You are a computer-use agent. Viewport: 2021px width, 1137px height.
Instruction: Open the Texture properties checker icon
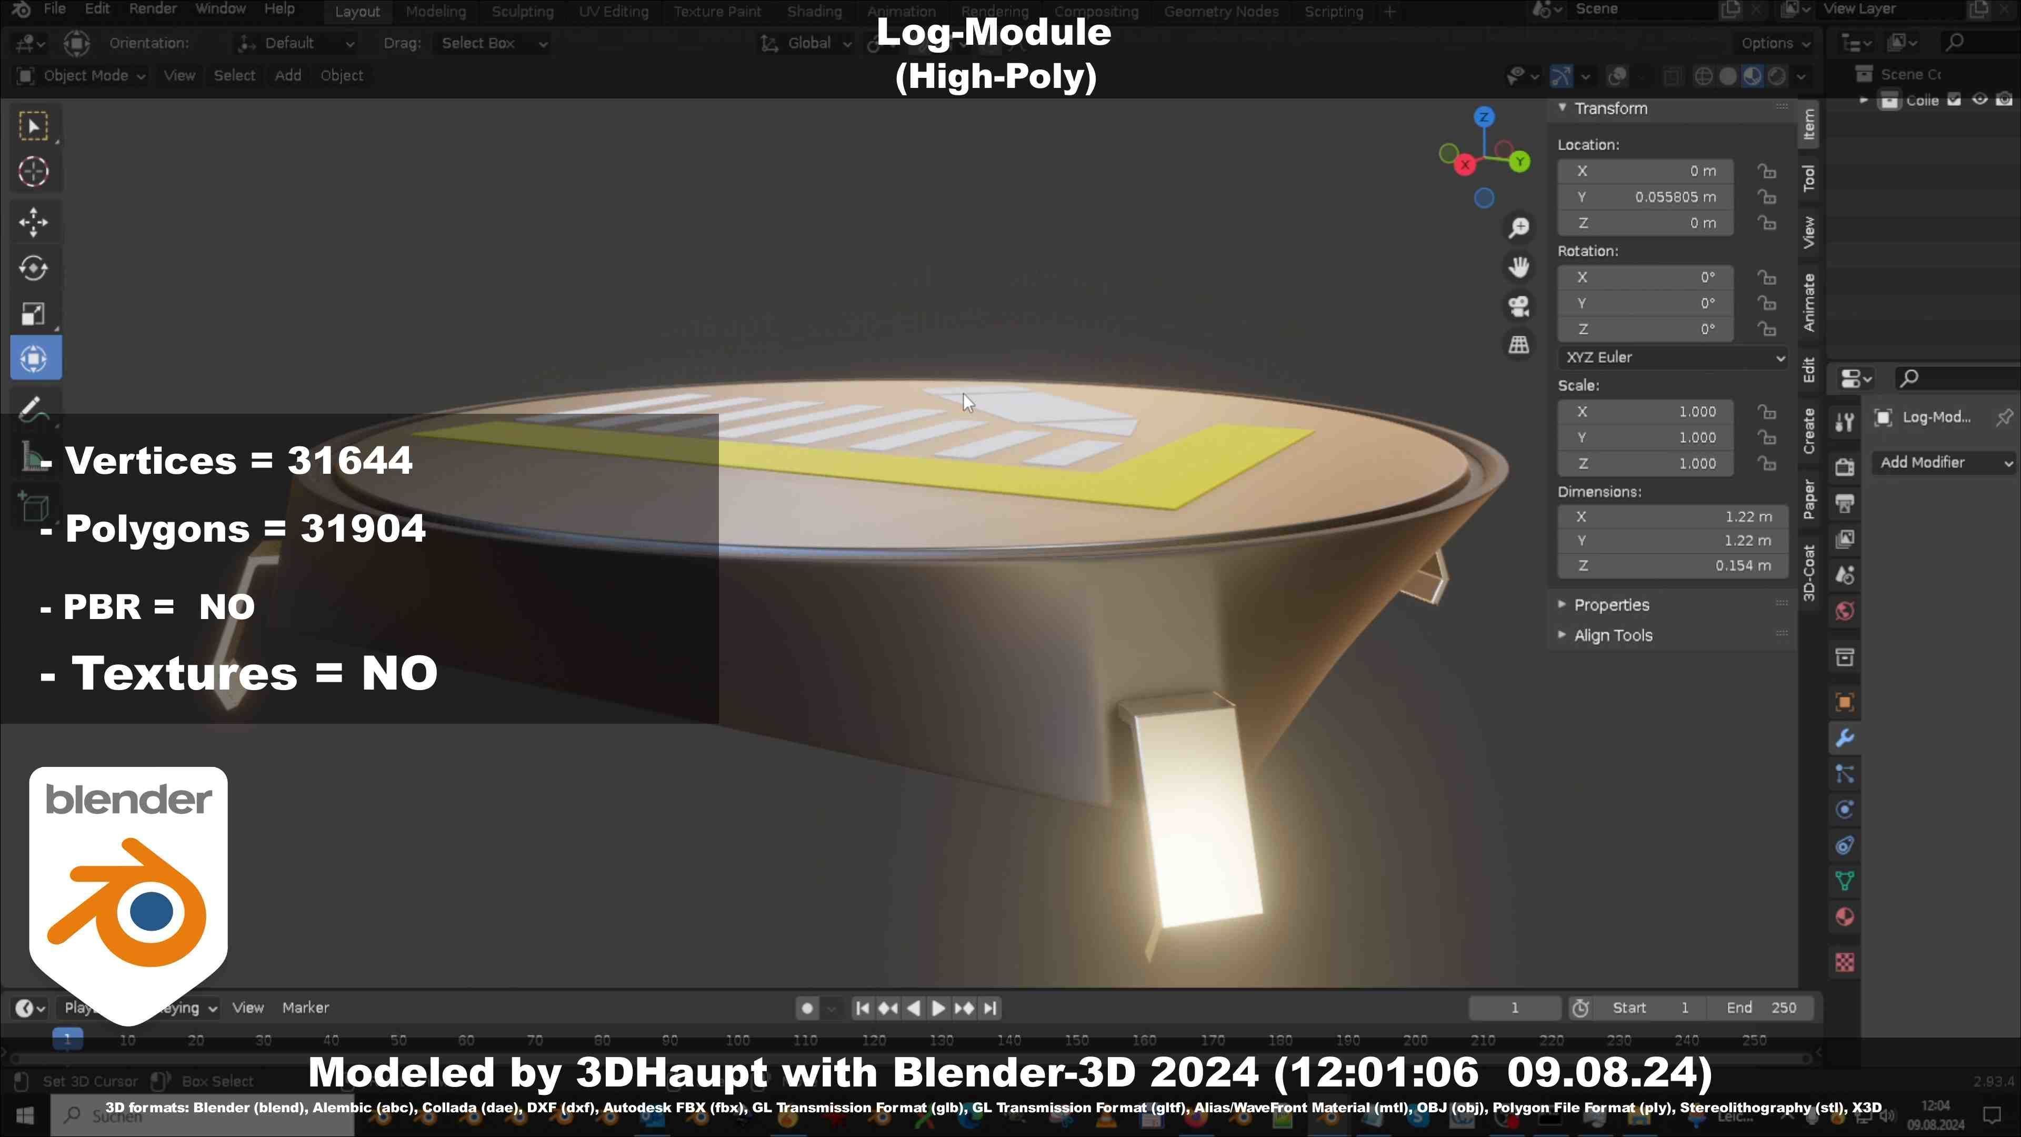[1845, 962]
